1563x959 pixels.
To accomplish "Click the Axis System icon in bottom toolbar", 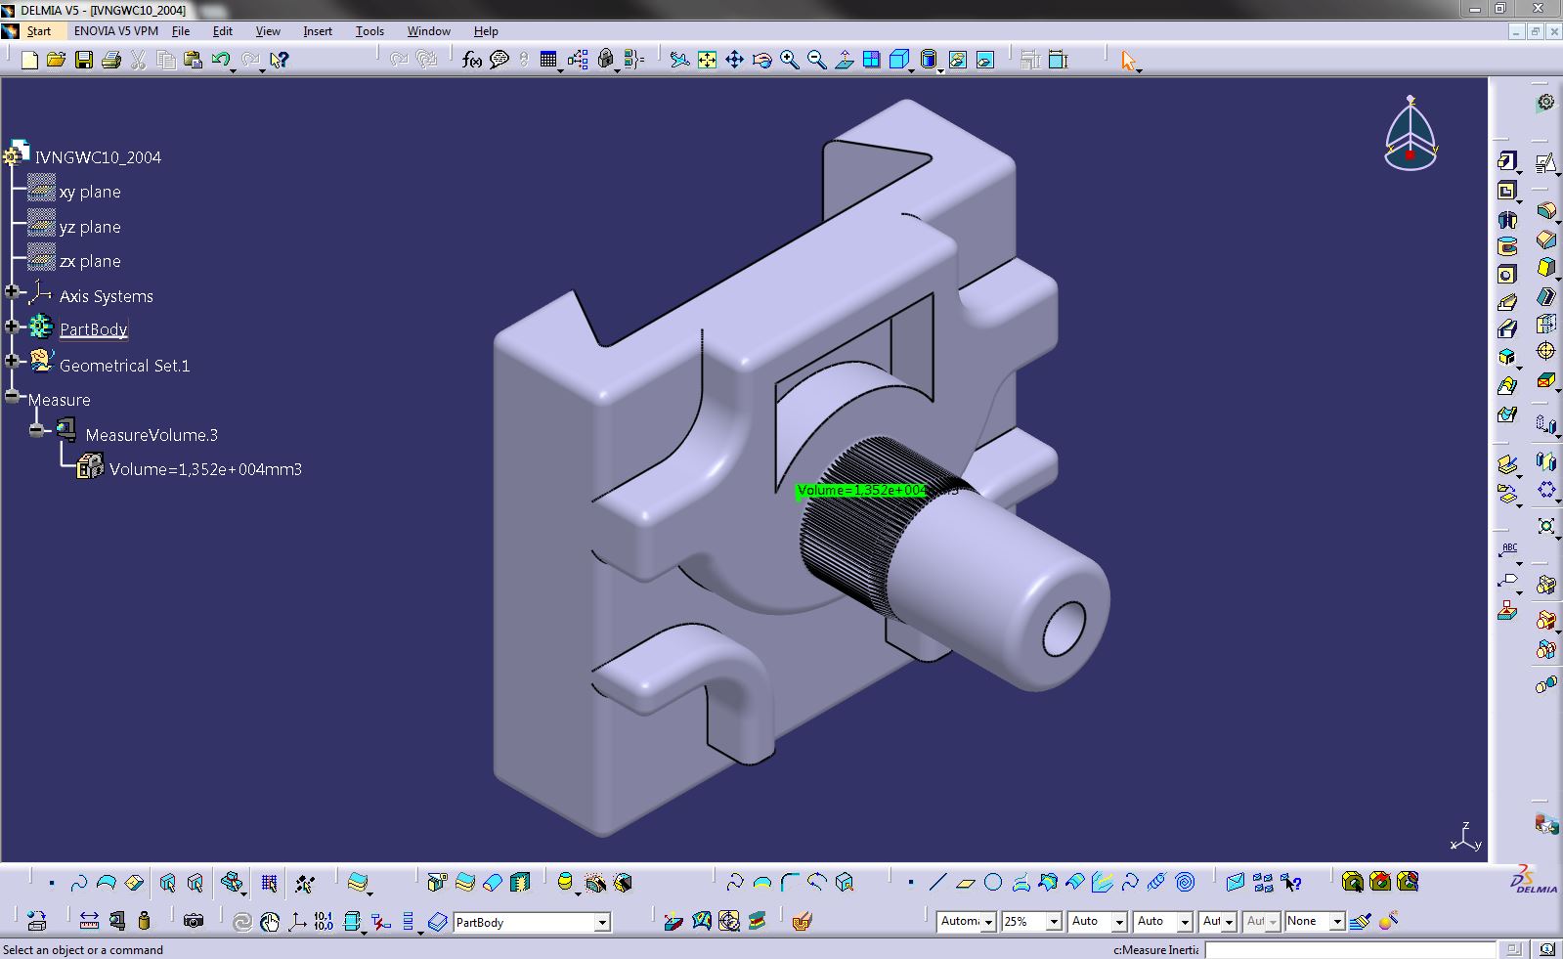I will [x=296, y=921].
